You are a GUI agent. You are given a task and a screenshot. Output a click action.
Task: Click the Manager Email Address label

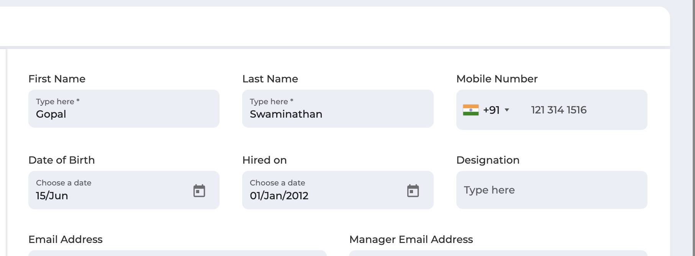click(411, 240)
